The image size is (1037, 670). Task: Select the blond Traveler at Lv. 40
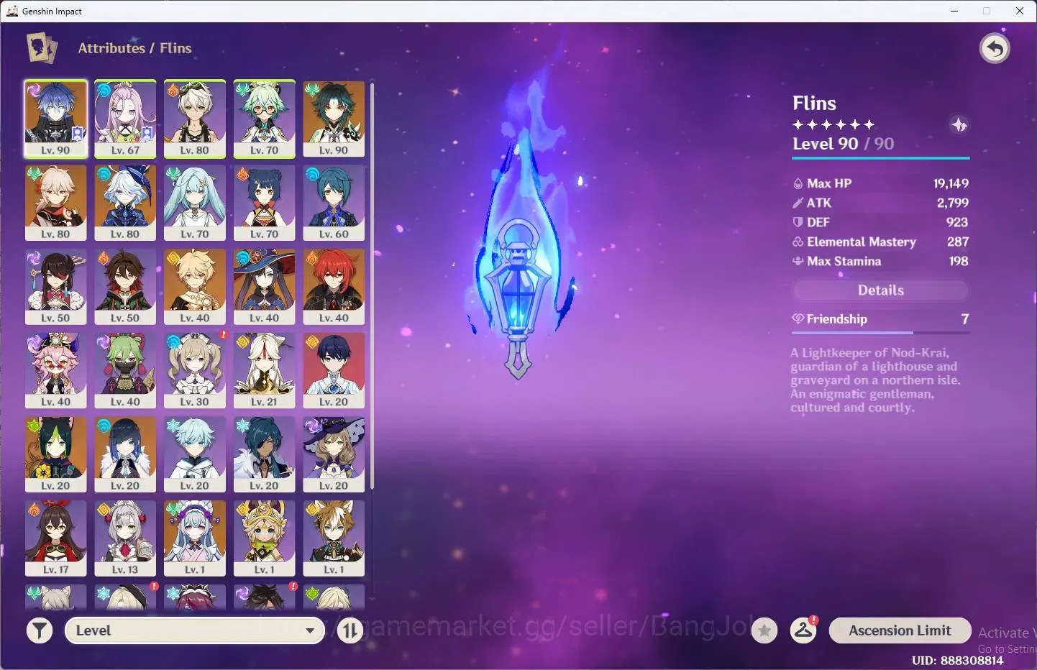pyautogui.click(x=195, y=287)
